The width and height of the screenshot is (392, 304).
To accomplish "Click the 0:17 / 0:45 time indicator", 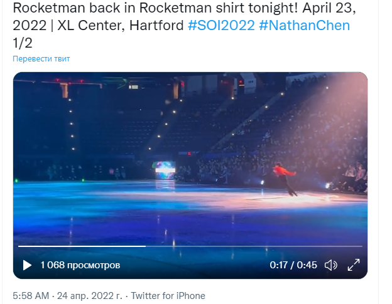I will (293, 265).
